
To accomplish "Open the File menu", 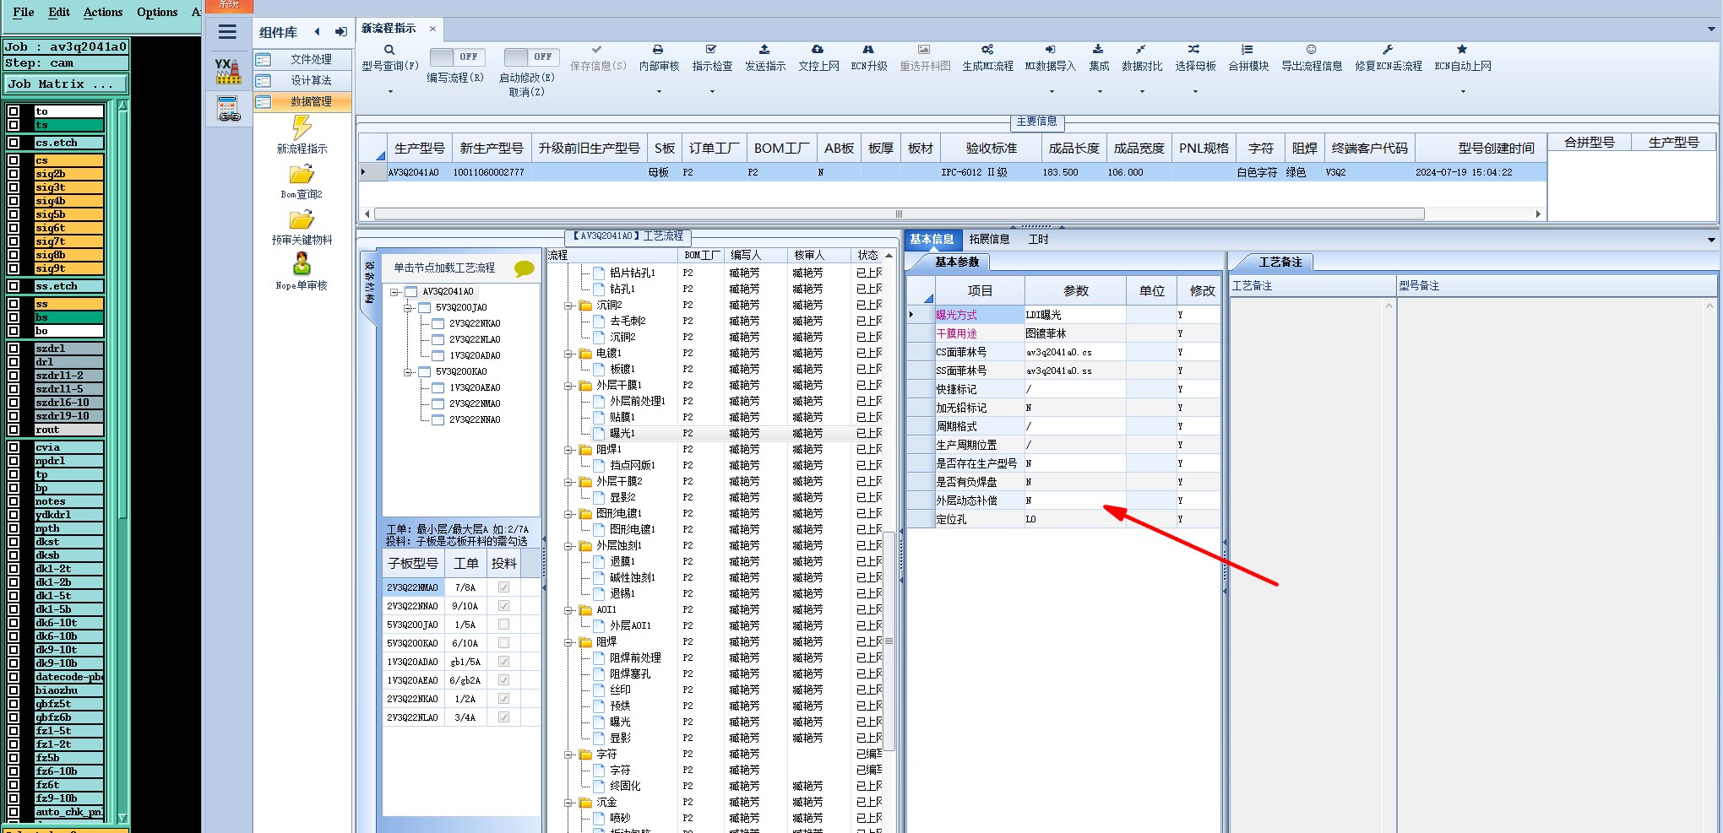I will point(24,12).
